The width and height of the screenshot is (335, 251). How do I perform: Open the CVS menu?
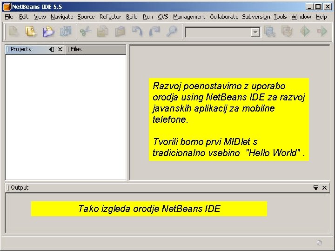point(163,17)
